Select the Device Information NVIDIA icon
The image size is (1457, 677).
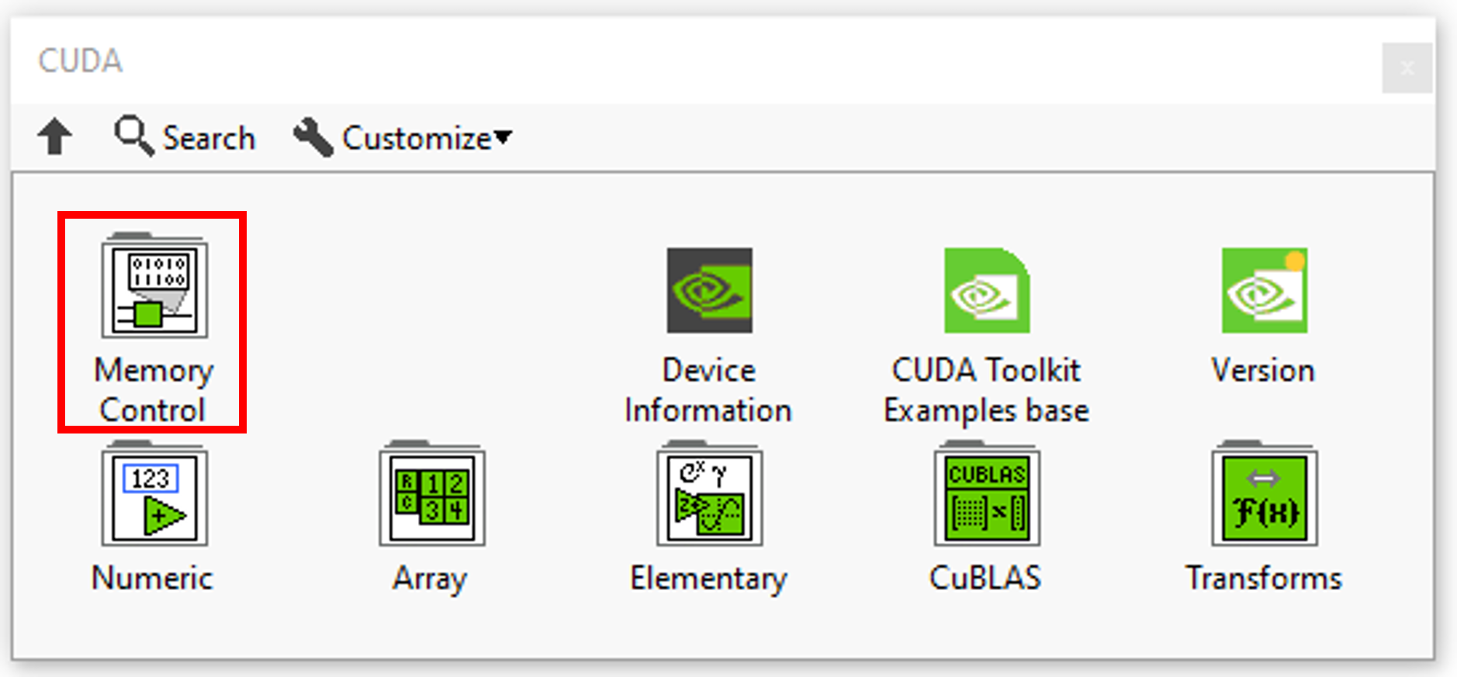click(709, 291)
